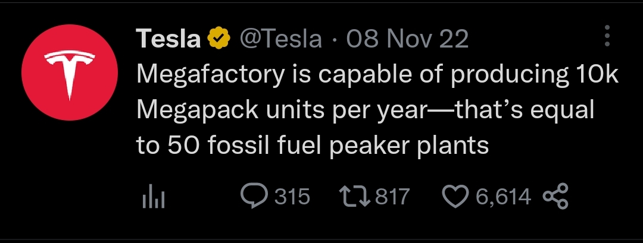Click the 315 replies count

tap(292, 196)
